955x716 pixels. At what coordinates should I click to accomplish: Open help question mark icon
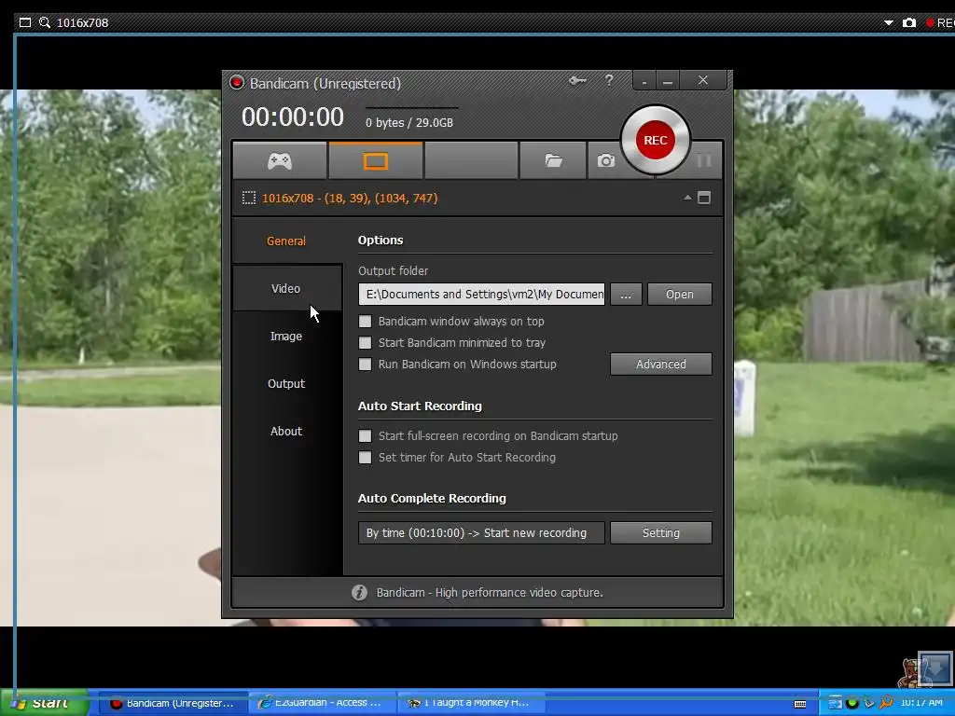[609, 80]
